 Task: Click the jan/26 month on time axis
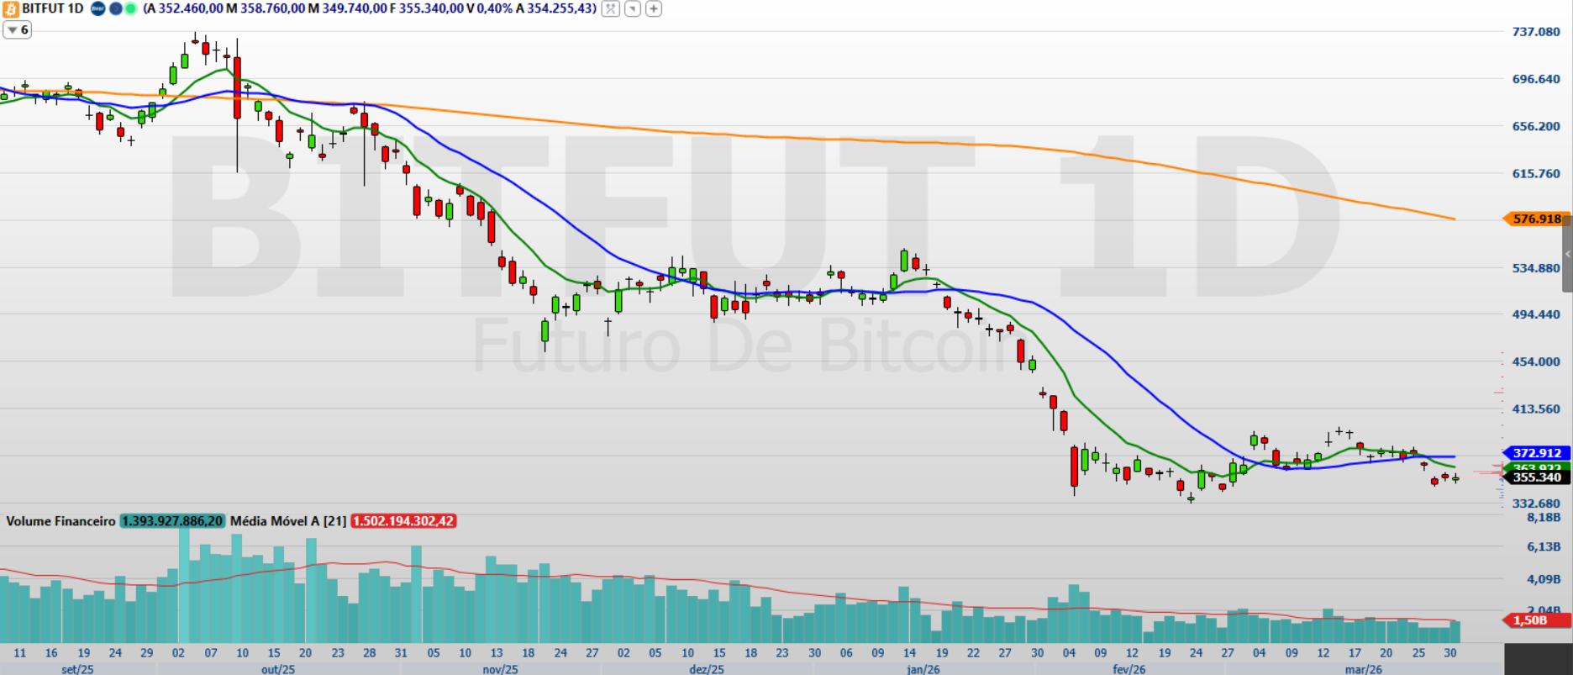click(x=923, y=669)
